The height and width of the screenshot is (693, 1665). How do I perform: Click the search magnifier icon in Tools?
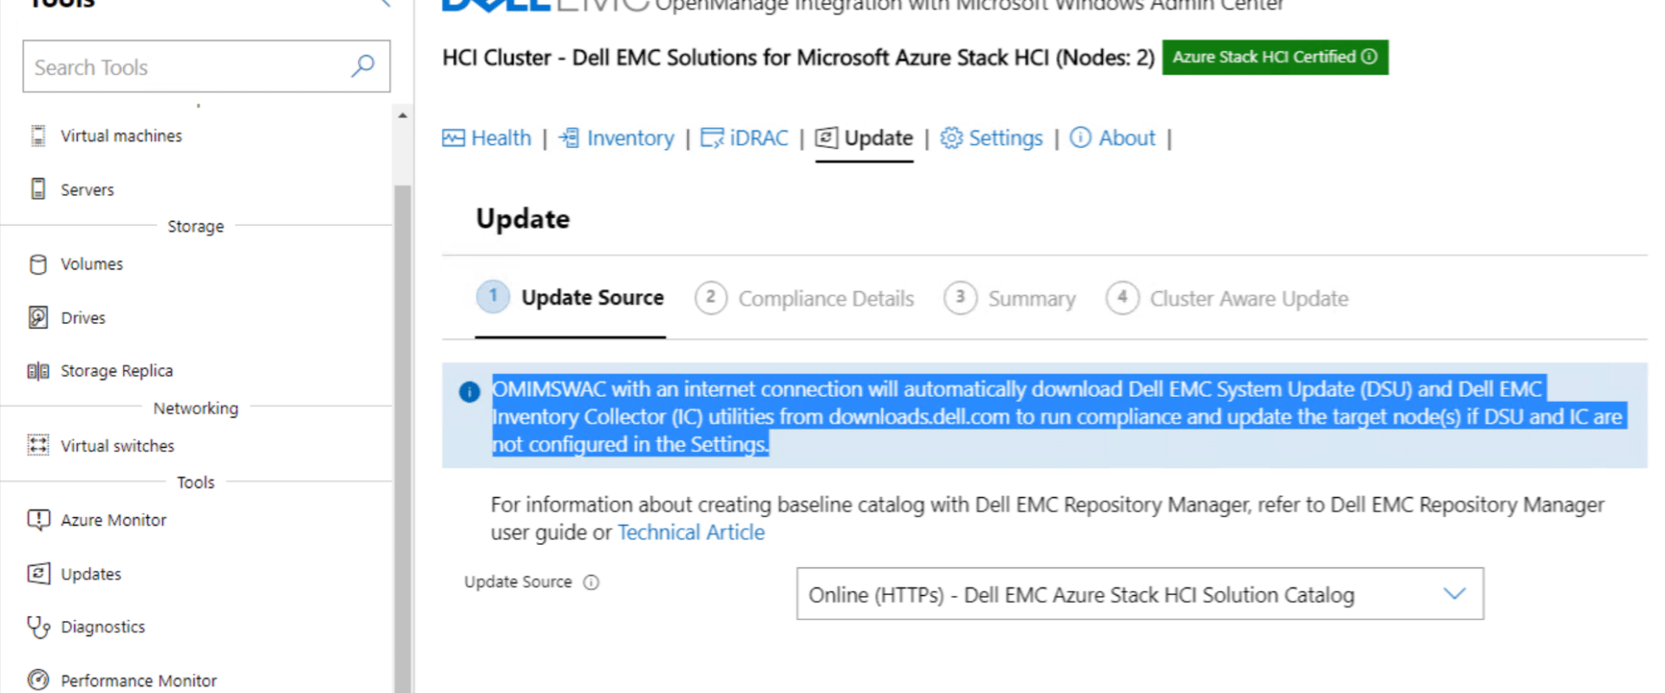(x=362, y=66)
